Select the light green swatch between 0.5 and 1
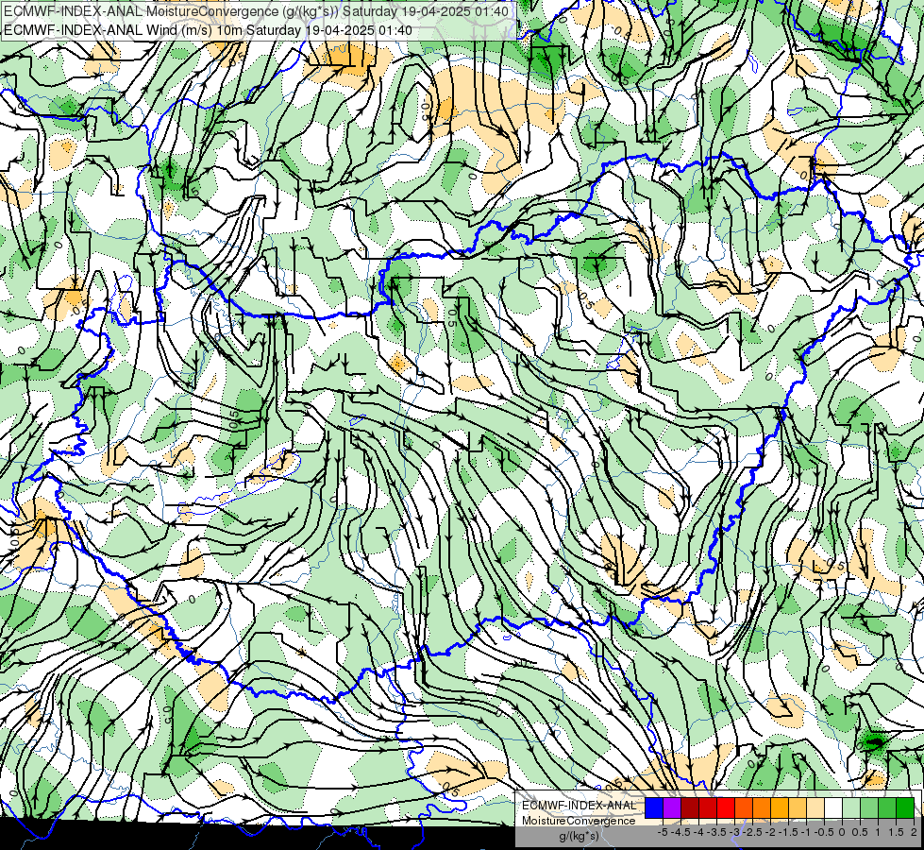The image size is (924, 850). pos(869,807)
